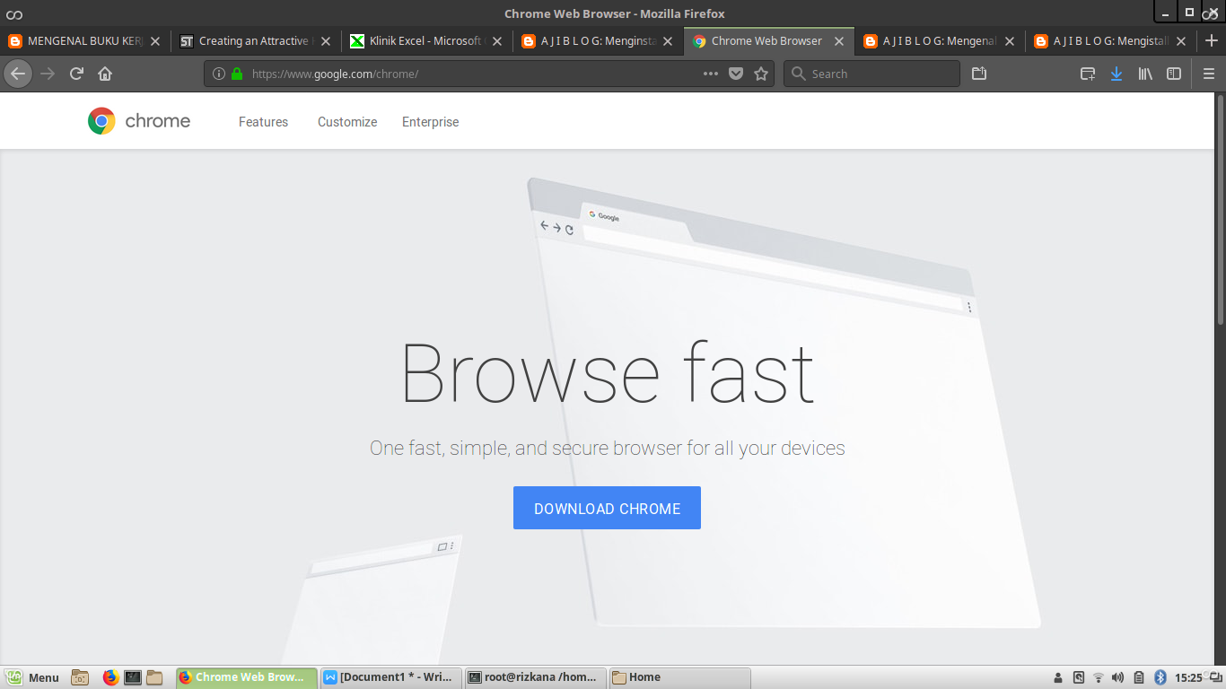
Task: Launch Firefox from the panel launcher
Action: click(110, 677)
